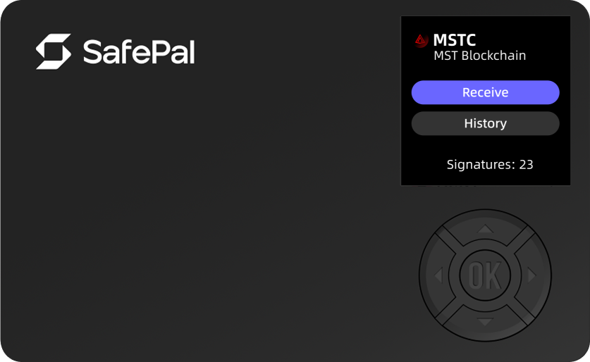Click the SafePal shield logo icon
The height and width of the screenshot is (362, 590).
(54, 51)
